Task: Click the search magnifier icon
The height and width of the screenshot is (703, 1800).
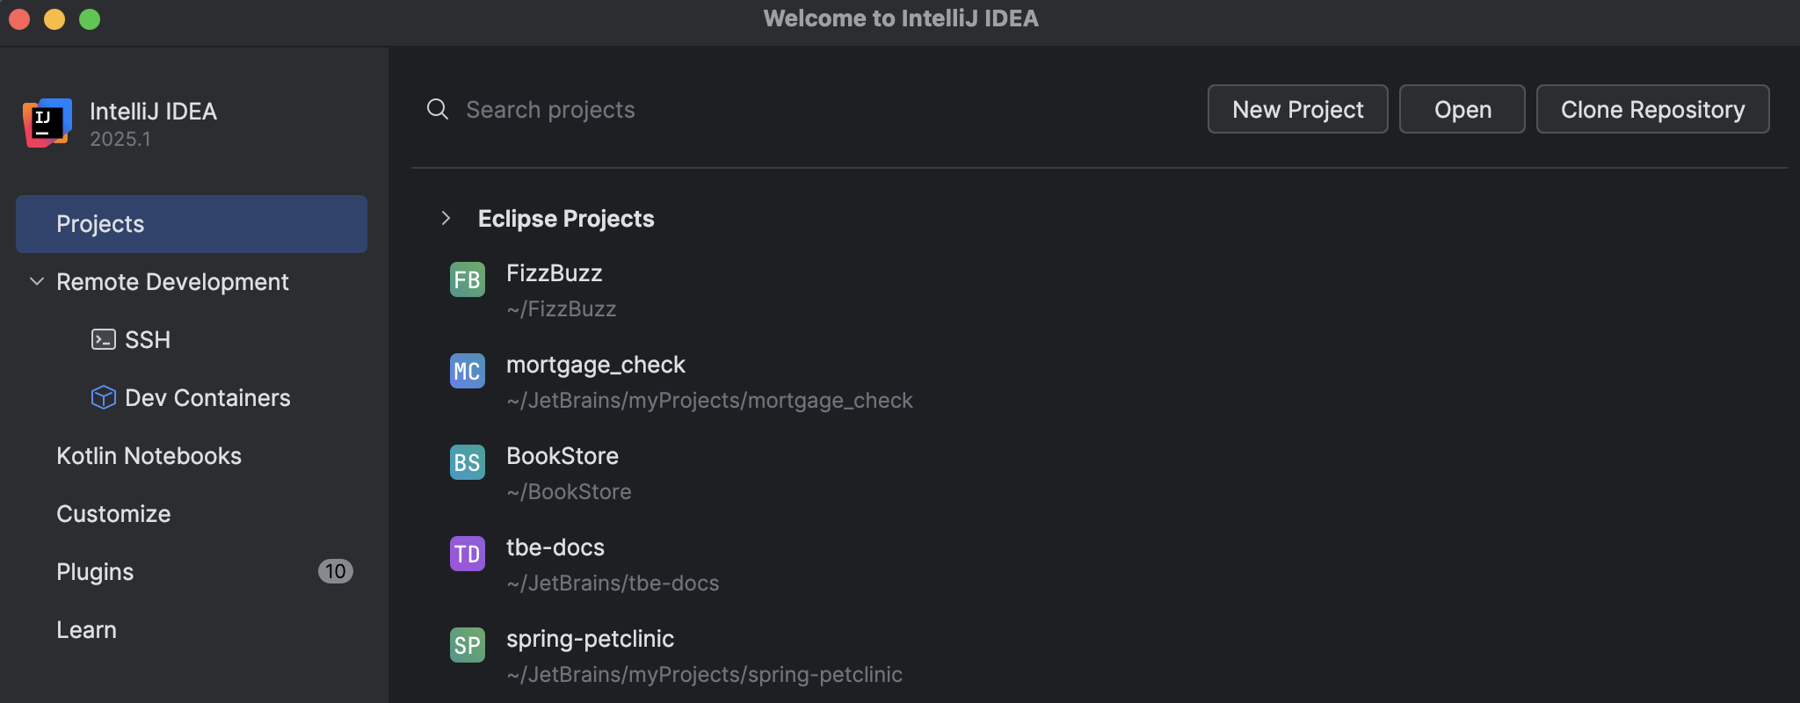Action: pos(437,109)
